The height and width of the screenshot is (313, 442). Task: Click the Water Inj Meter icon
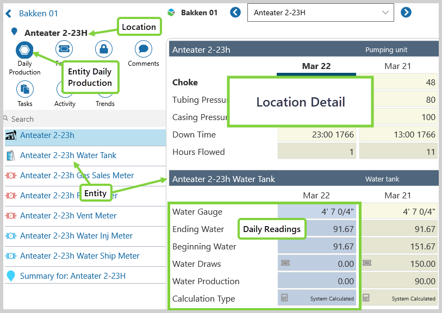[11, 236]
